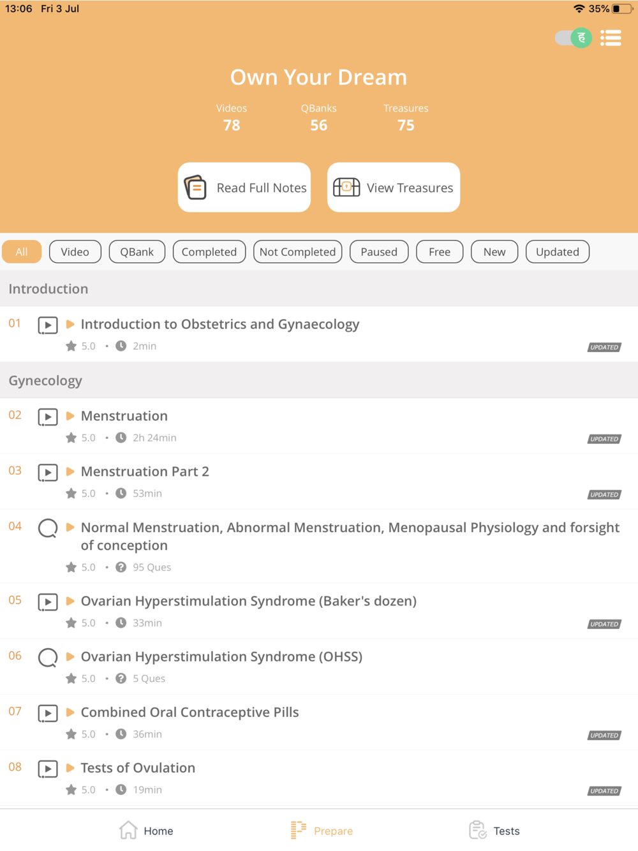
Task: Open the list menu icon at top right
Action: [611, 38]
